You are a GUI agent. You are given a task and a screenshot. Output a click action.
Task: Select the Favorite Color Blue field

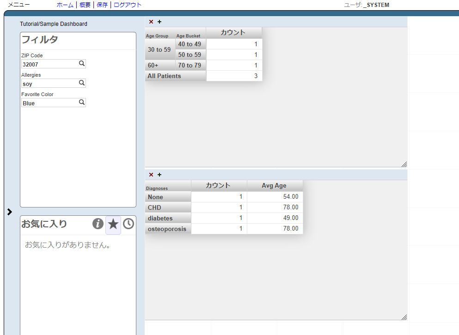(x=49, y=103)
